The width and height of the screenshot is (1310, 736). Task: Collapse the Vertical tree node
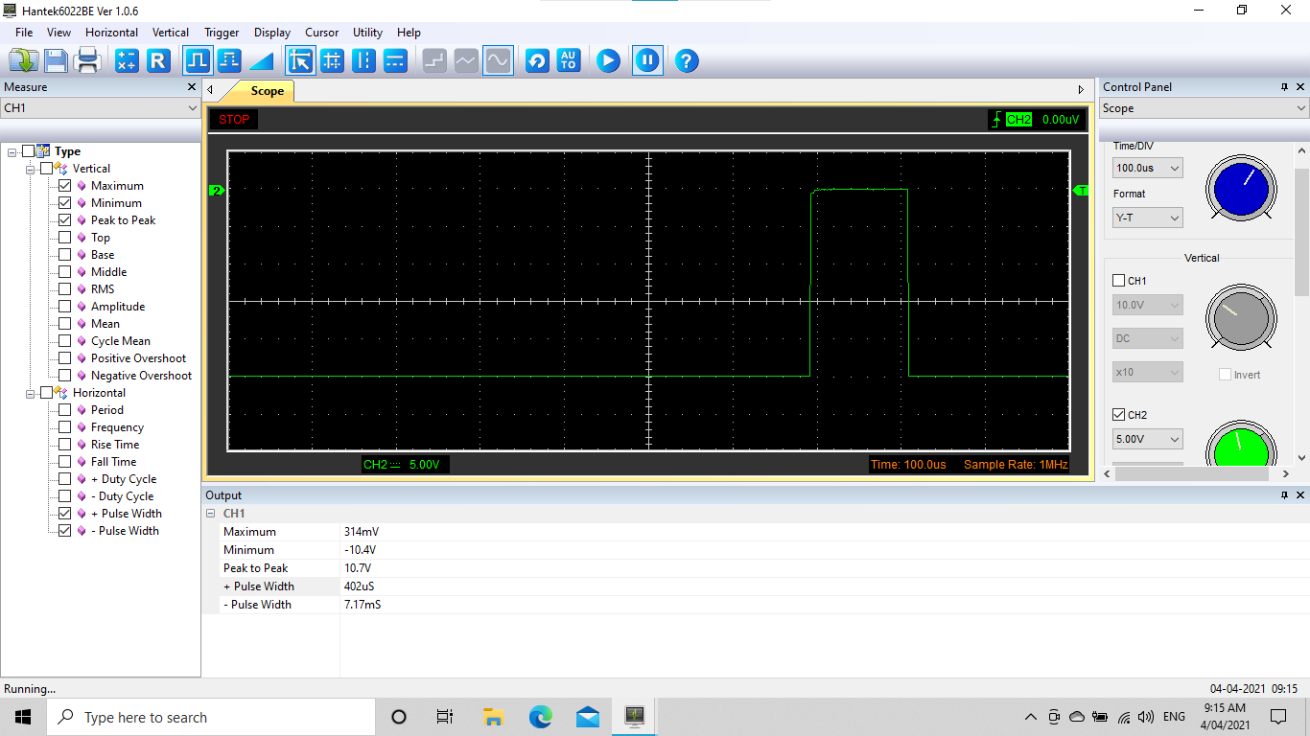click(31, 169)
